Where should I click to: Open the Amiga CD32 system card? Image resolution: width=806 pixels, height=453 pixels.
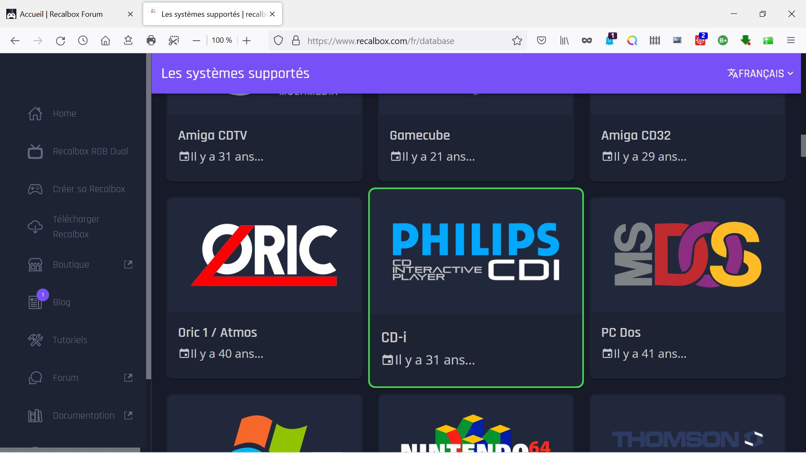pyautogui.click(x=688, y=138)
